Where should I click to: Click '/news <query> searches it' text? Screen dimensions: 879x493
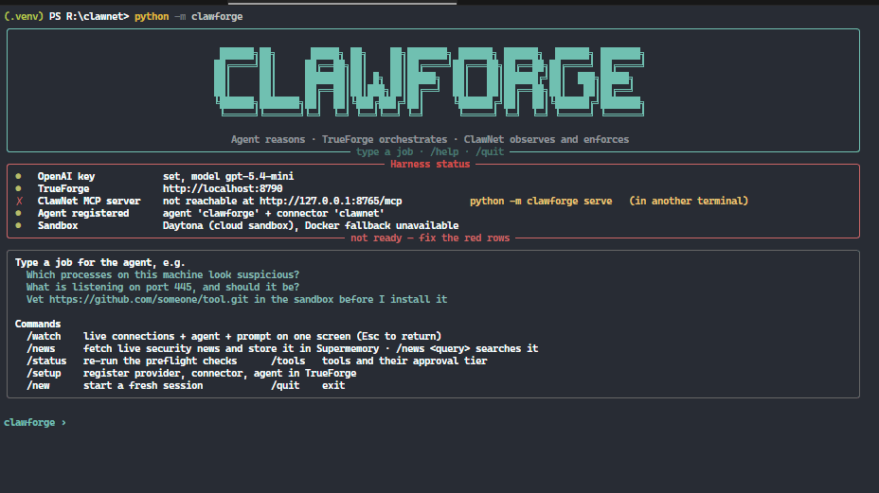point(467,348)
